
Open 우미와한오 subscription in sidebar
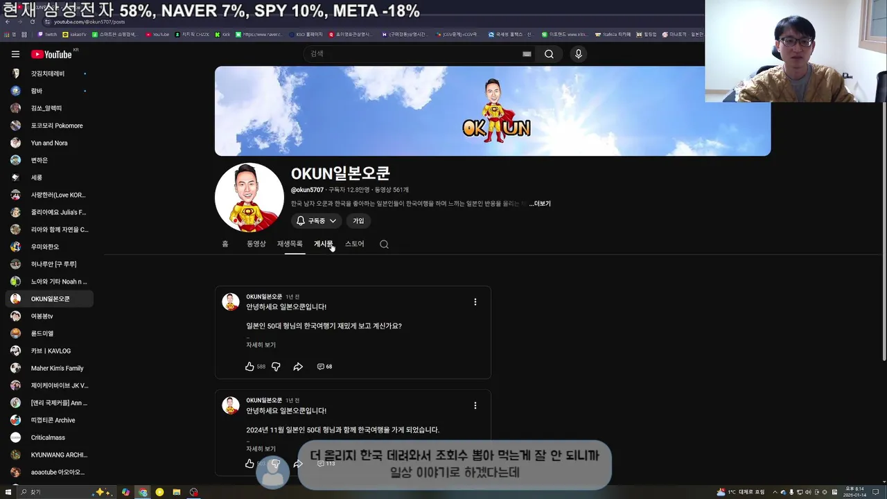[x=49, y=247]
